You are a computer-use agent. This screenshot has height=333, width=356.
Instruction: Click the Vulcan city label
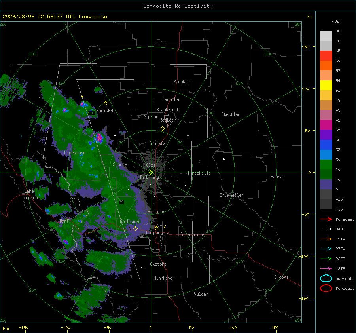coord(201,294)
